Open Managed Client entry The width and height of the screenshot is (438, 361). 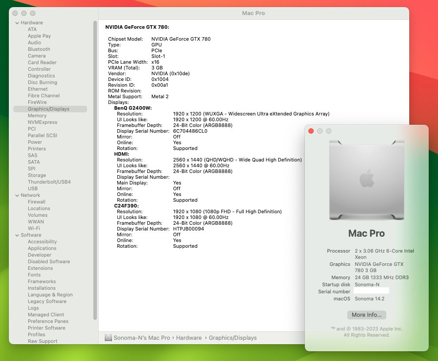point(46,315)
